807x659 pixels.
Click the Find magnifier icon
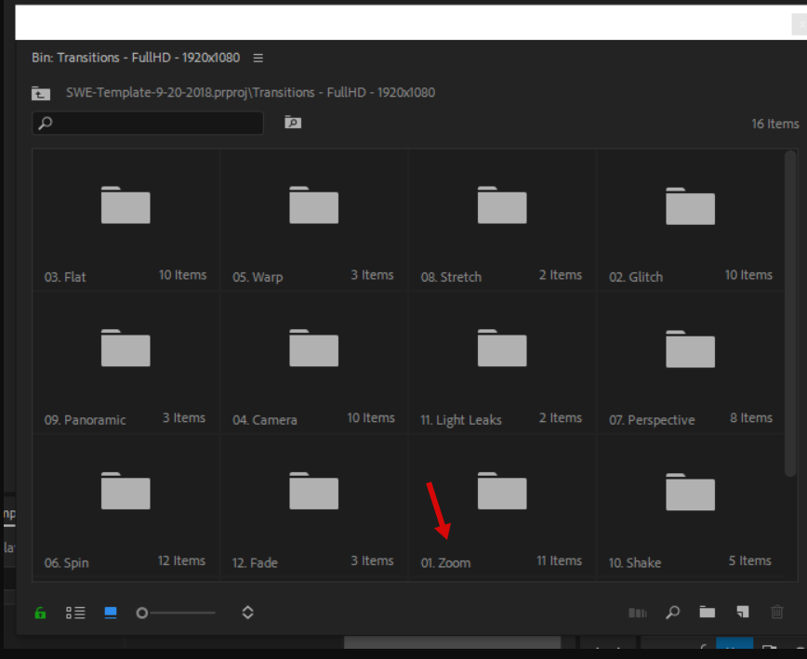pyautogui.click(x=672, y=613)
